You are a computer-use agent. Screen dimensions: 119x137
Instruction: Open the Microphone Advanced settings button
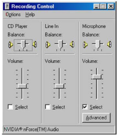[96, 118]
